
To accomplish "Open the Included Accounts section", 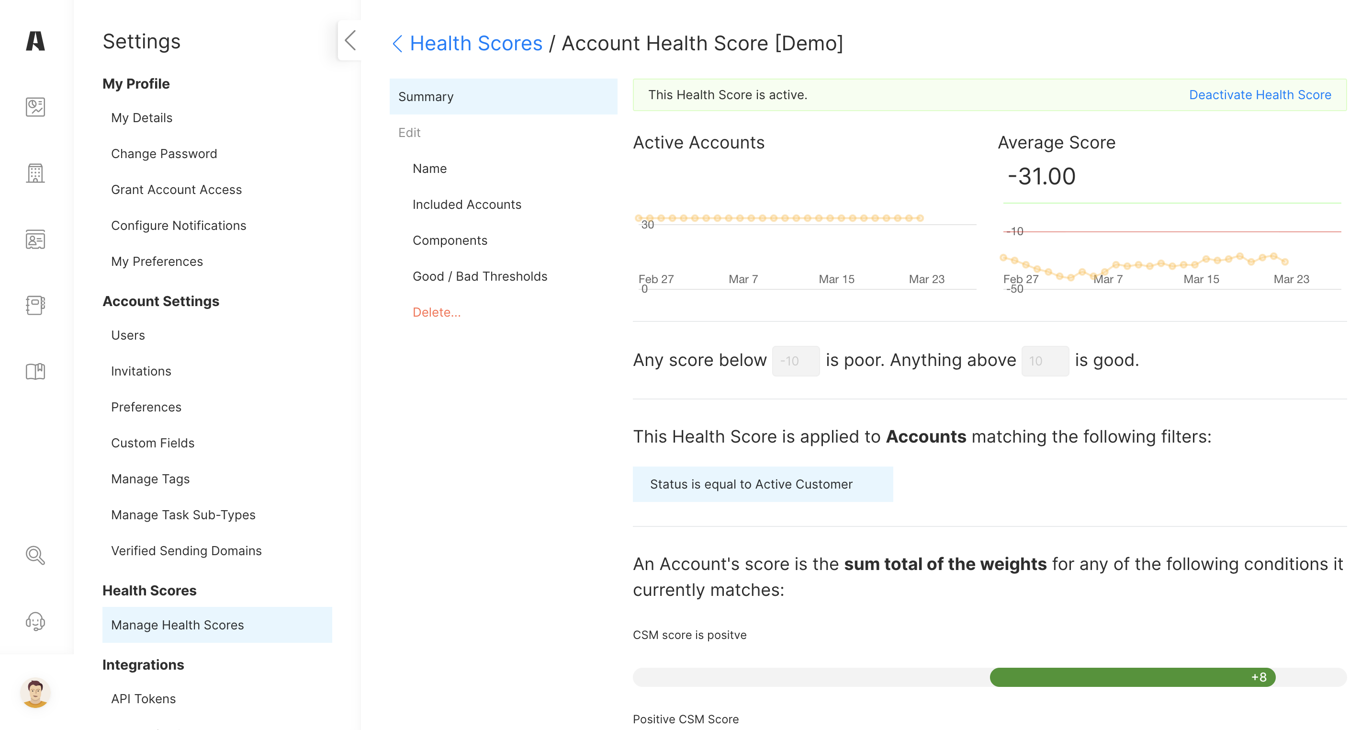I will [467, 205].
